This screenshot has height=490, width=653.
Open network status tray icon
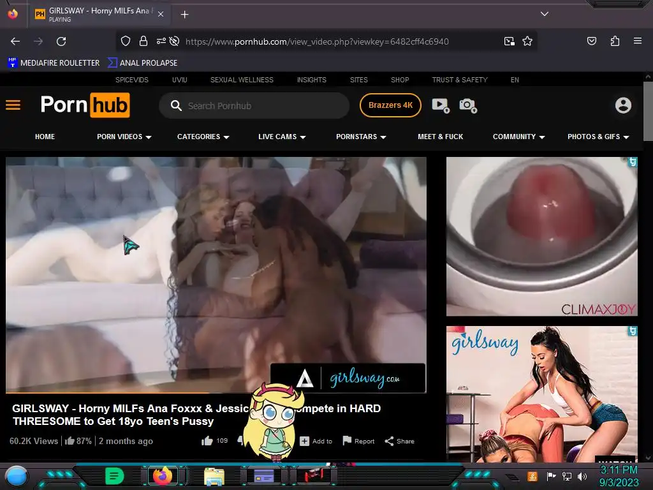[566, 476]
